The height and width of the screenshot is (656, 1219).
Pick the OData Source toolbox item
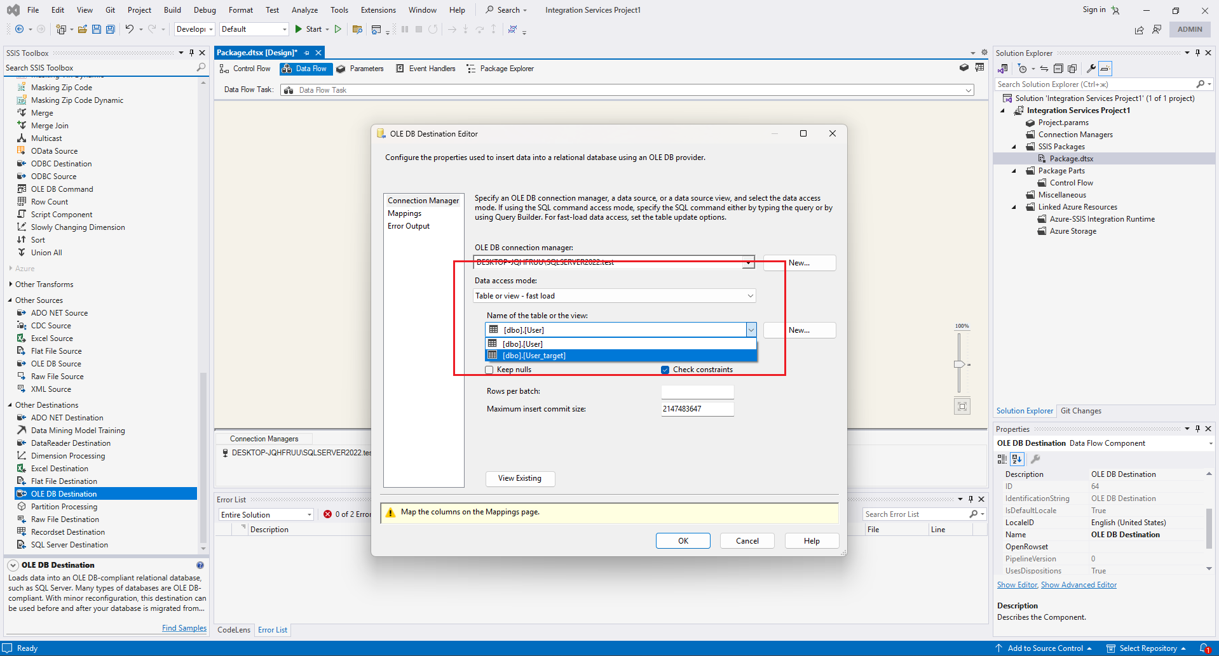pos(54,151)
